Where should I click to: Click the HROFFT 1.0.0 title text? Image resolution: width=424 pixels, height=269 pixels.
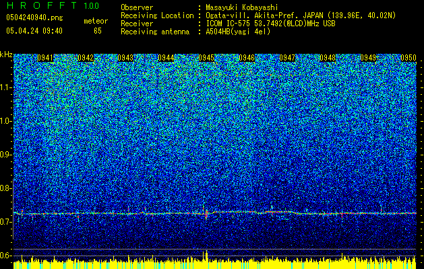53,5
